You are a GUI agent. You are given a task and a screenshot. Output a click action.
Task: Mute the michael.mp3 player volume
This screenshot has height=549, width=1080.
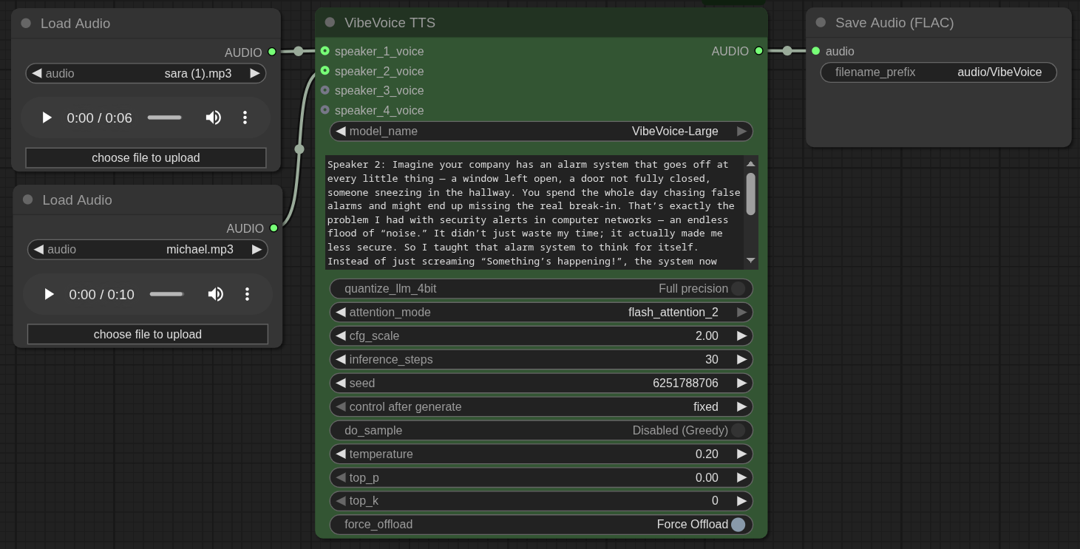click(x=215, y=294)
